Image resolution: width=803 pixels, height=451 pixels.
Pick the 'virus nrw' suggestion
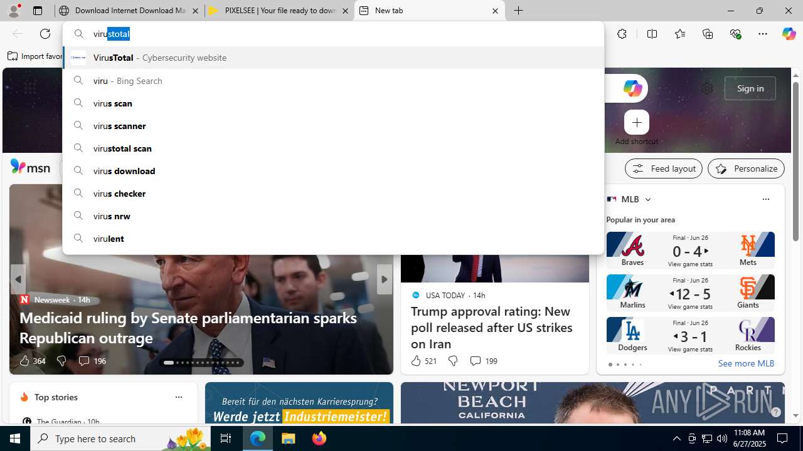[333, 216]
